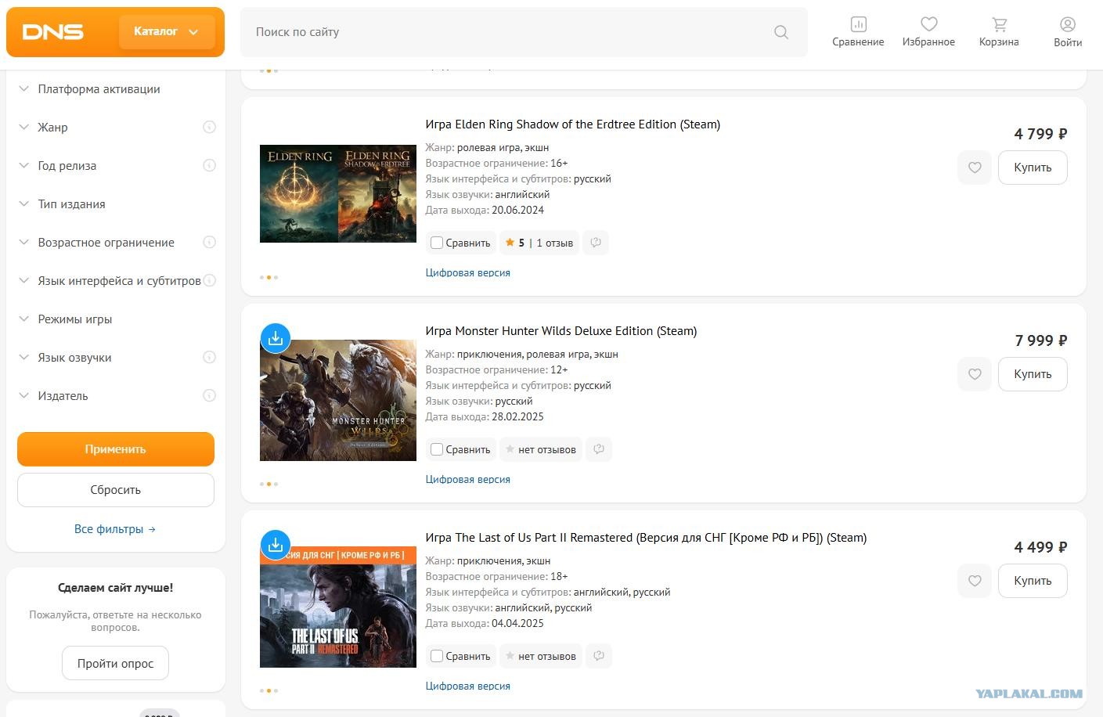Open the Каталог dropdown menu
Screen dimensions: 1103x717
[x=167, y=32]
